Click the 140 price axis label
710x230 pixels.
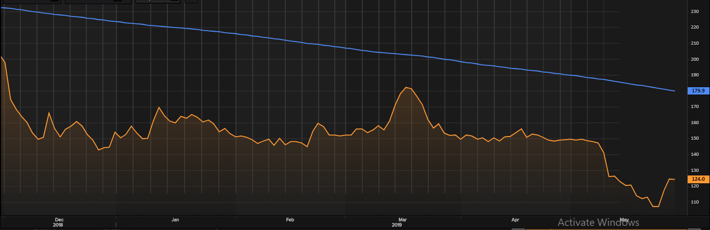pos(695,155)
